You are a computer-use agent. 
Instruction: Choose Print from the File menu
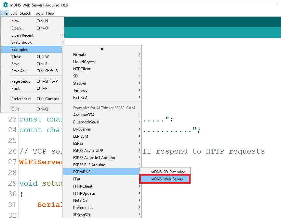pos(32,88)
